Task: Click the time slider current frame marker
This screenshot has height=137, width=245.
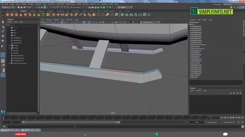Action: pos(3,118)
